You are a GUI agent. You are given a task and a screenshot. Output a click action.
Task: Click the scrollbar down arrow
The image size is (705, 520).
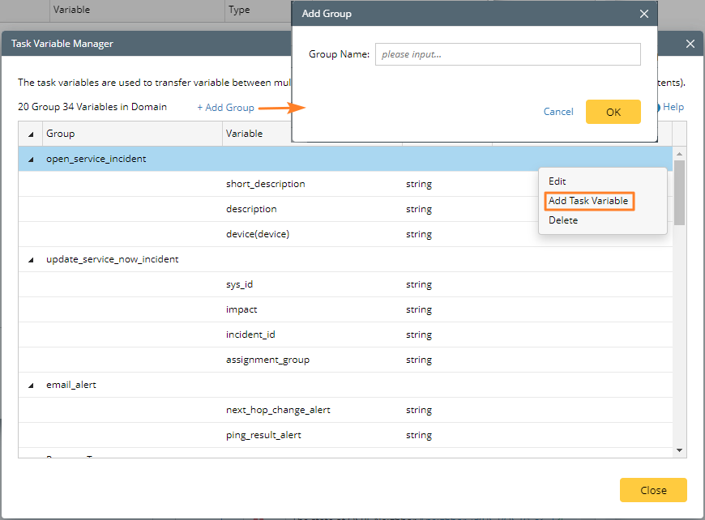coord(679,450)
